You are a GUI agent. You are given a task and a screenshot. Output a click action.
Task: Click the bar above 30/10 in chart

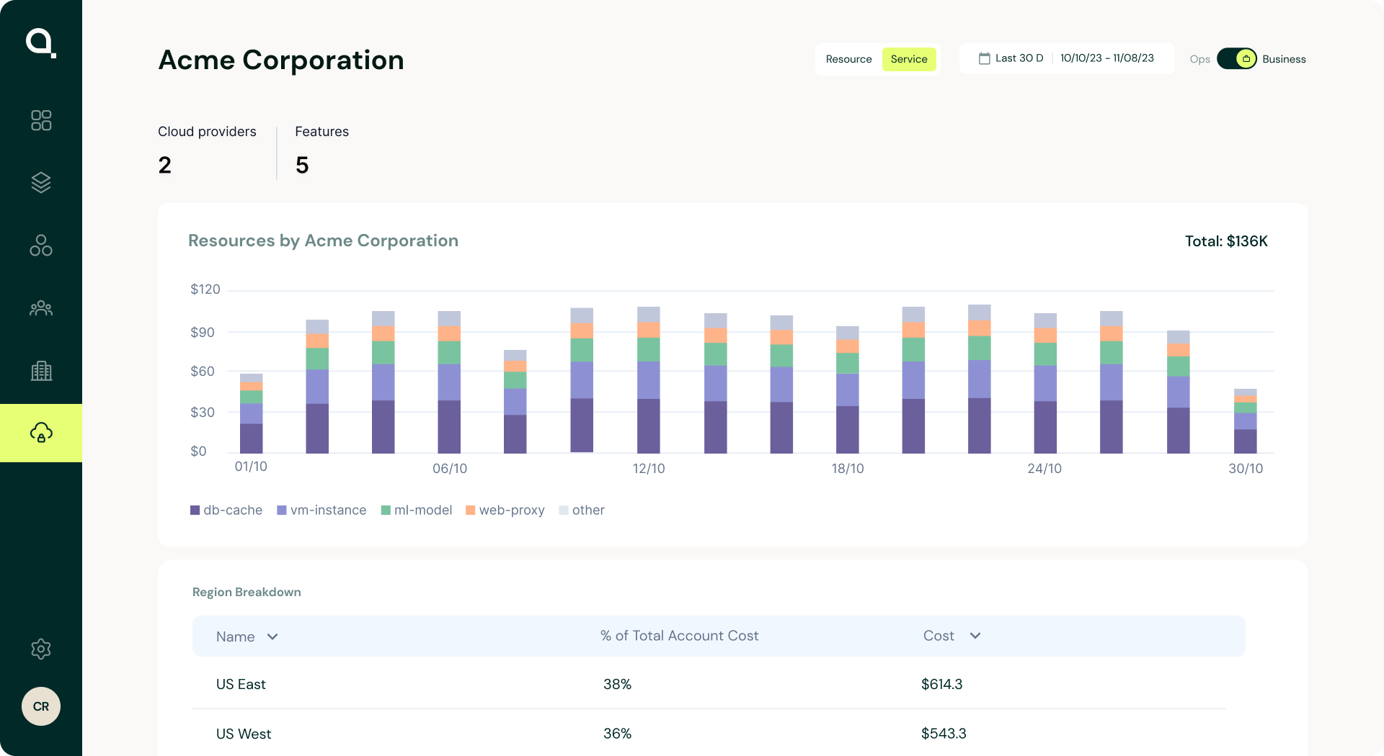pyautogui.click(x=1245, y=421)
